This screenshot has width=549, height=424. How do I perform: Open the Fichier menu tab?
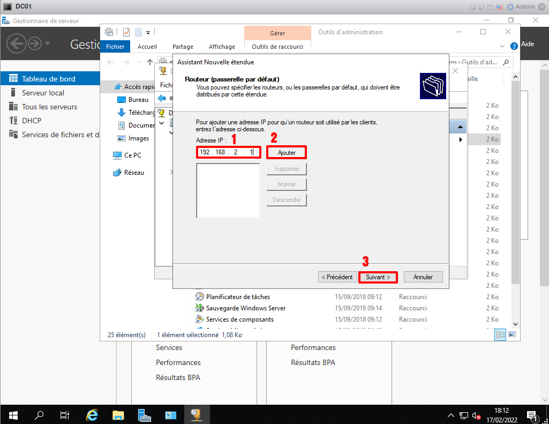(115, 47)
